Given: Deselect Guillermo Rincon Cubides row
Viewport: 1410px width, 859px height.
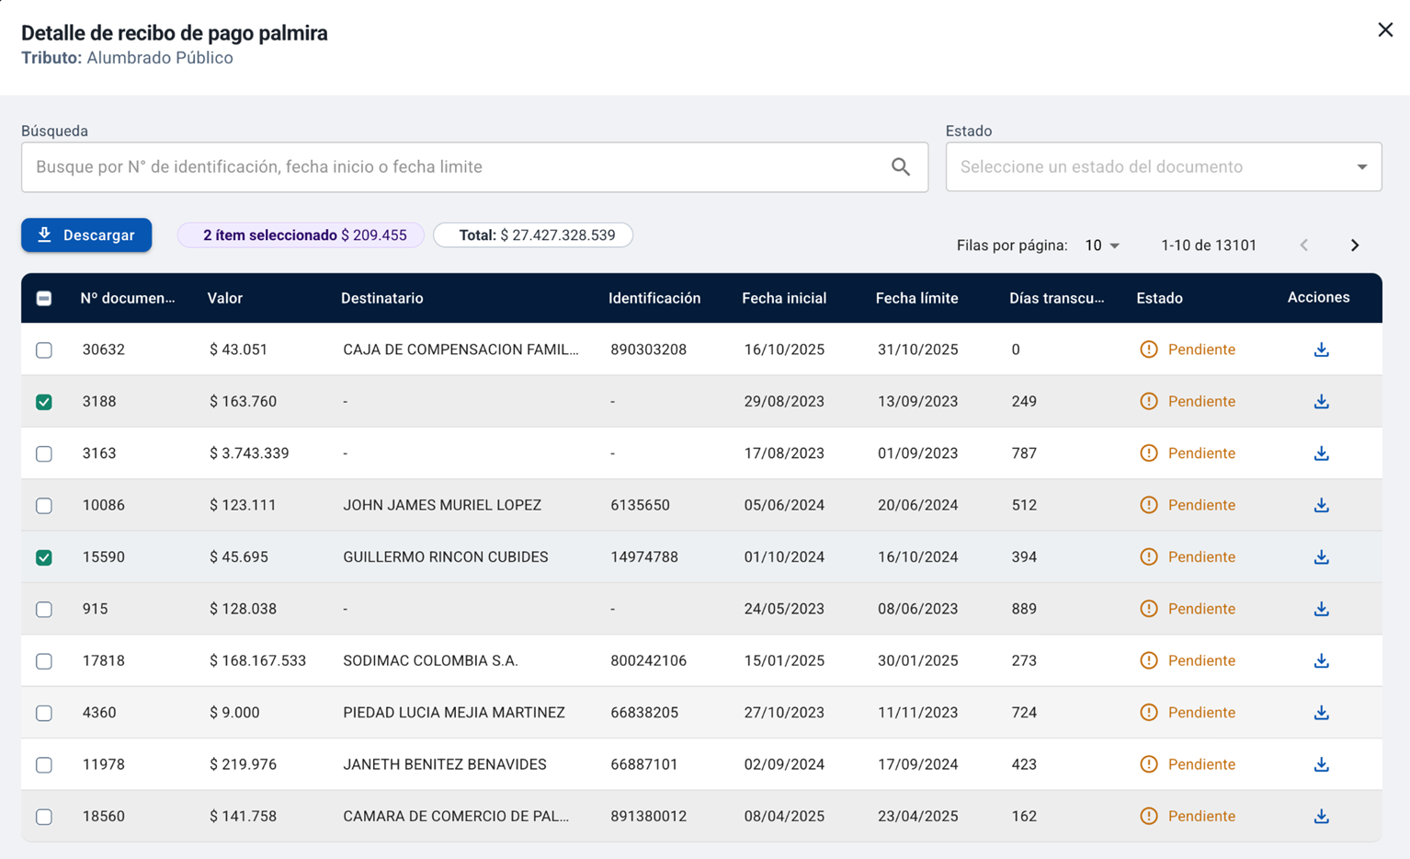Looking at the screenshot, I should click(x=44, y=557).
